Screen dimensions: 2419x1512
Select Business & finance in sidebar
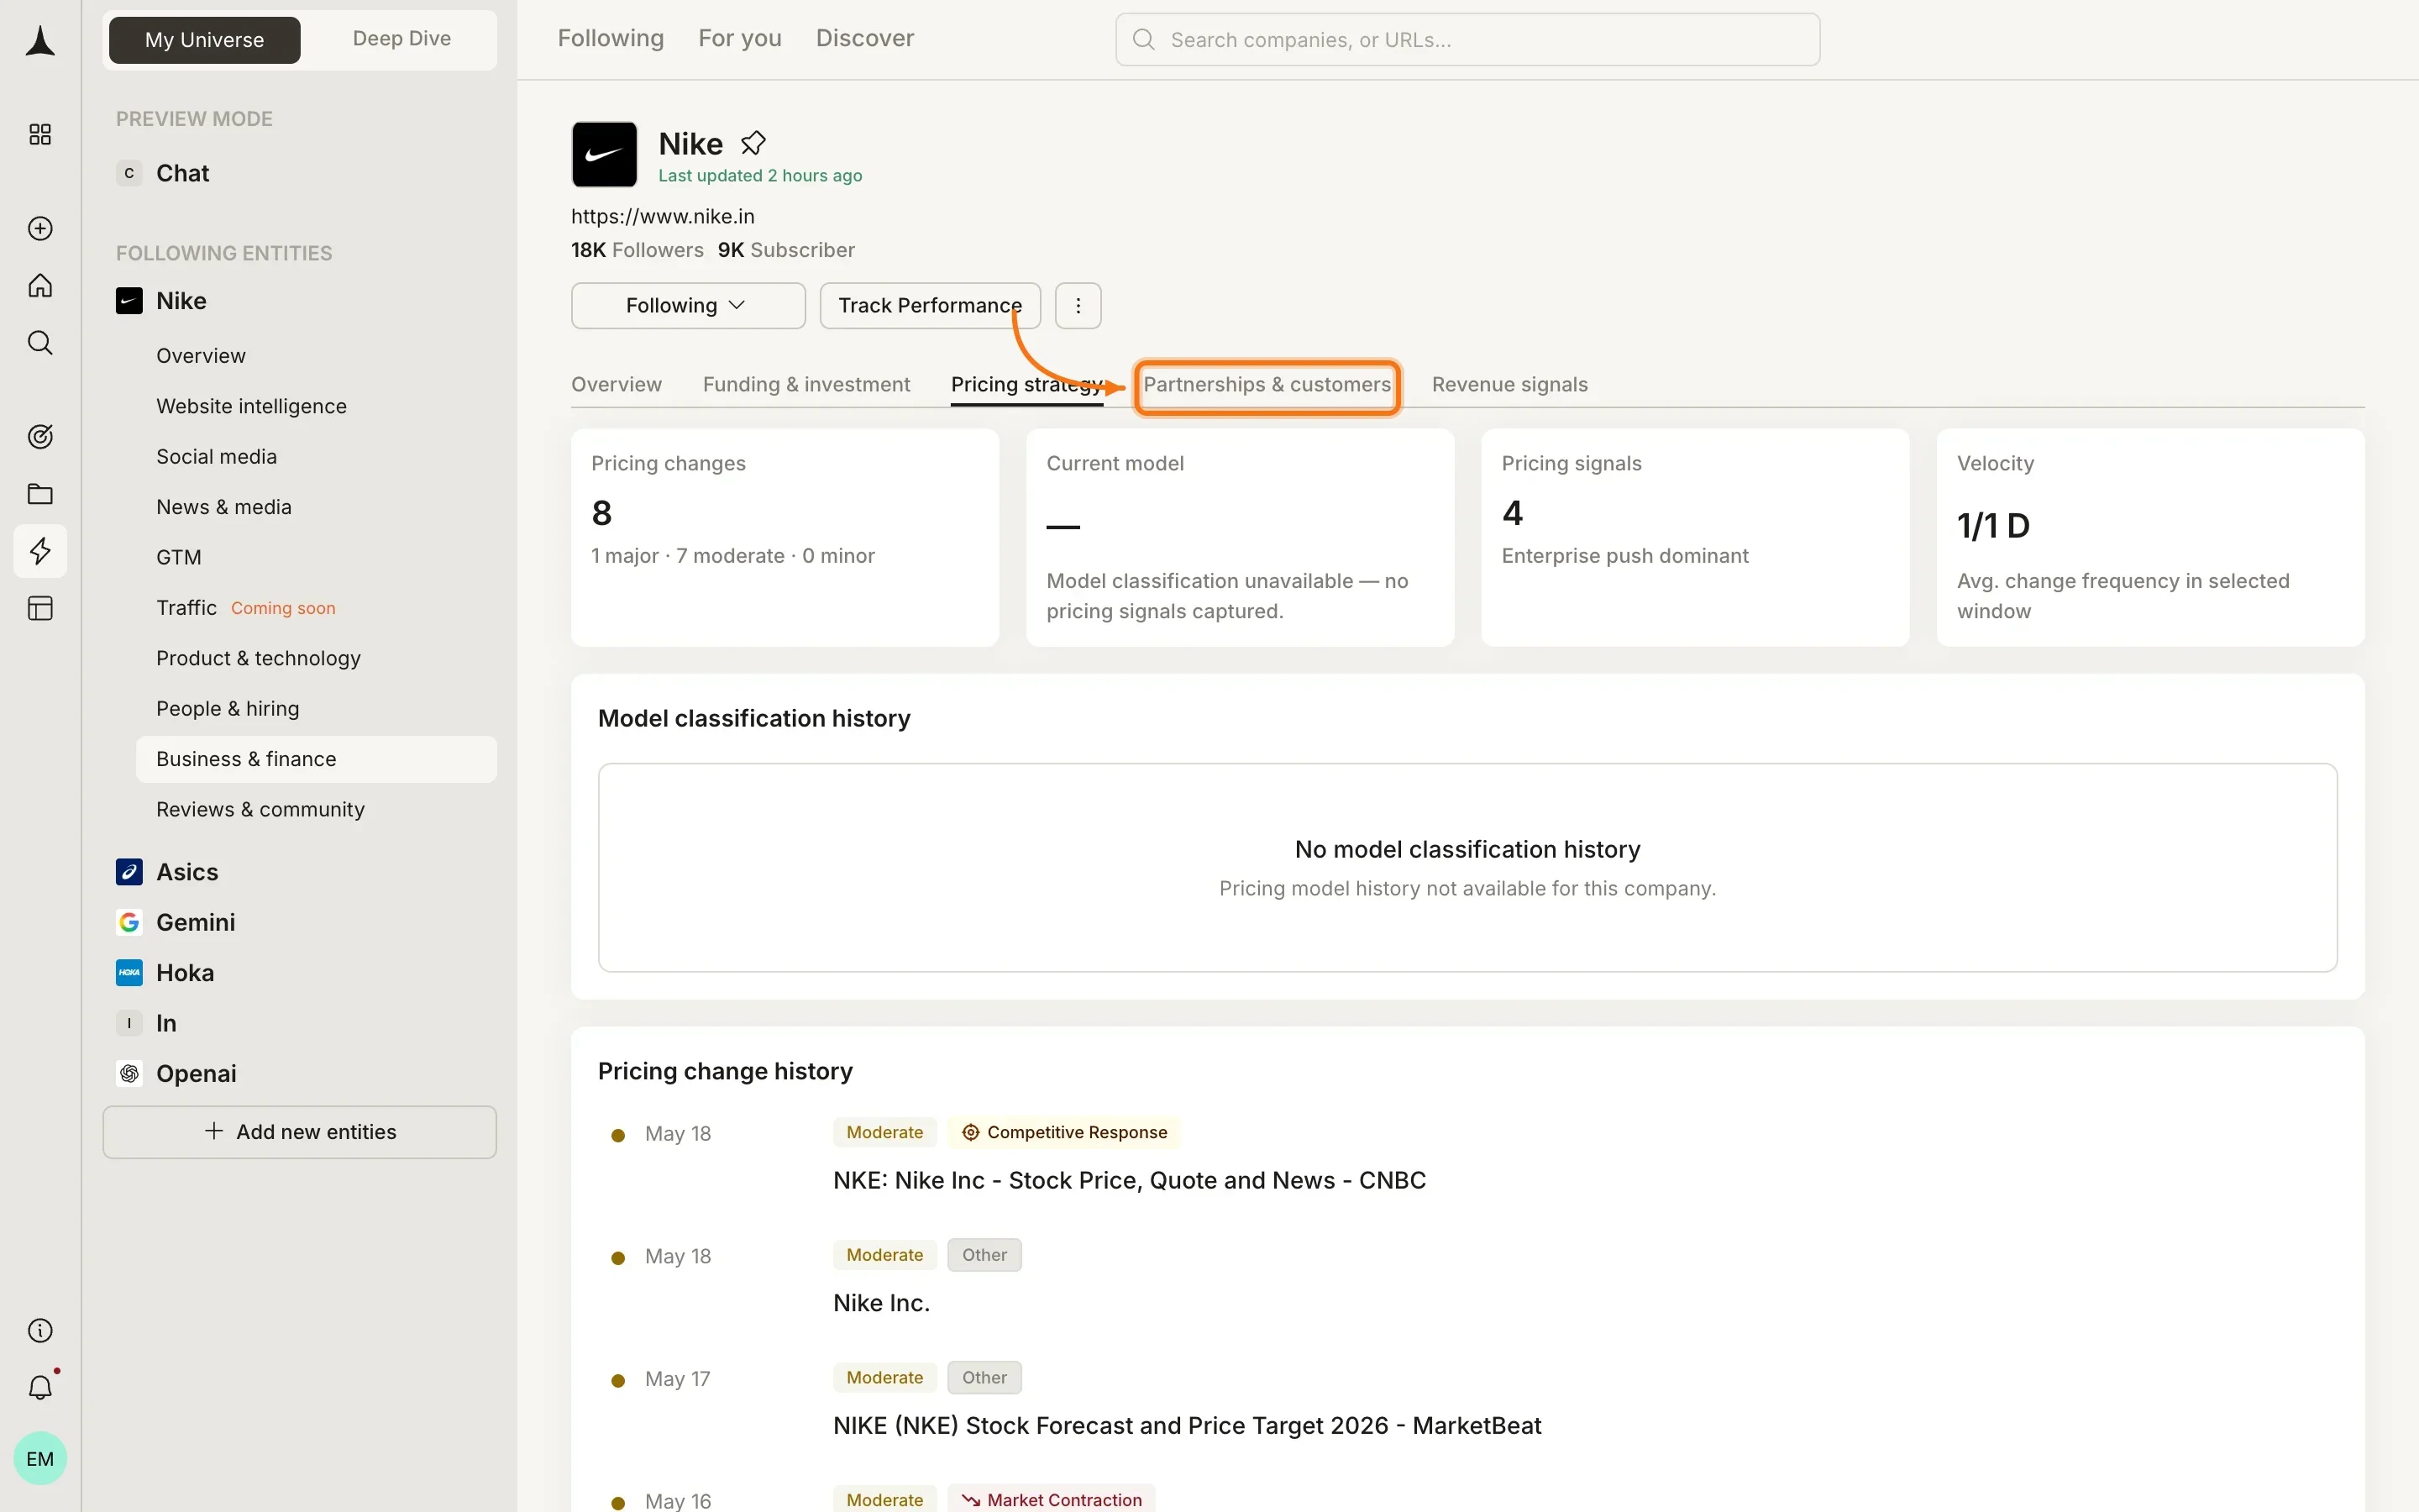click(316, 759)
